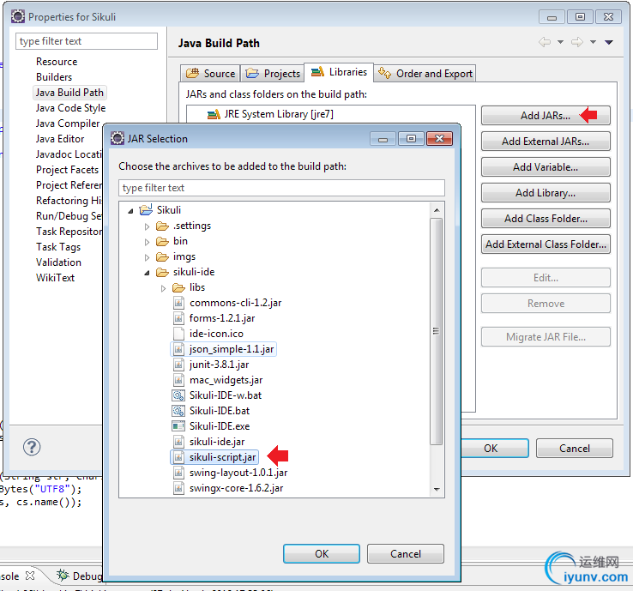Click the forward navigation arrow in Properties
The height and width of the screenshot is (591, 633).
[577, 42]
